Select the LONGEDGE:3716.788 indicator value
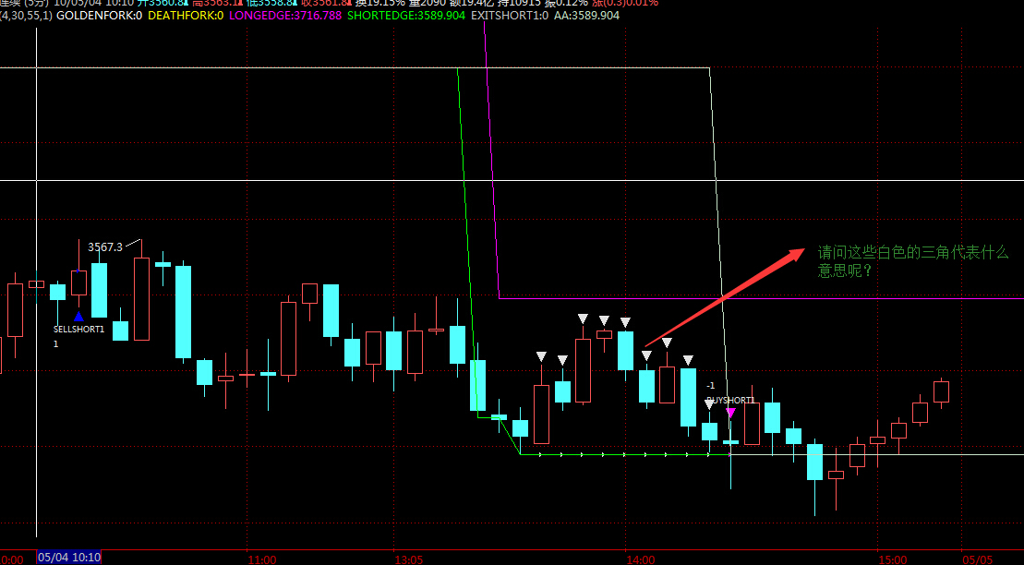The width and height of the screenshot is (1024, 565). (284, 15)
